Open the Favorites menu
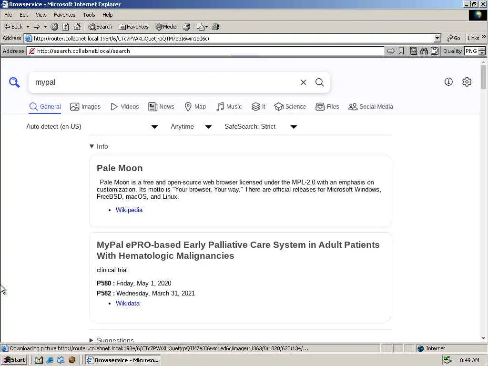This screenshot has height=366, width=488. pos(64,15)
